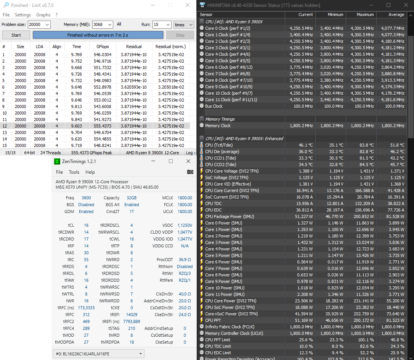Open the Memory (MiB) dropdown in LinX

click(x=110, y=24)
